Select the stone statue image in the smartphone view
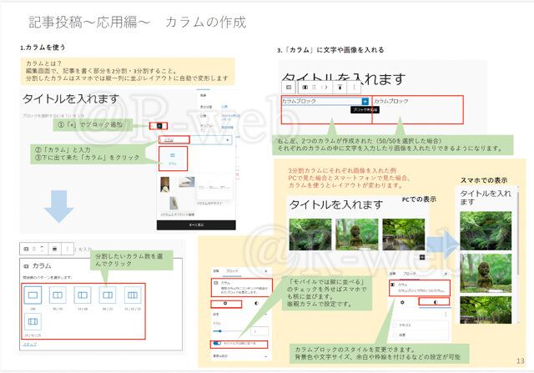 click(x=486, y=273)
